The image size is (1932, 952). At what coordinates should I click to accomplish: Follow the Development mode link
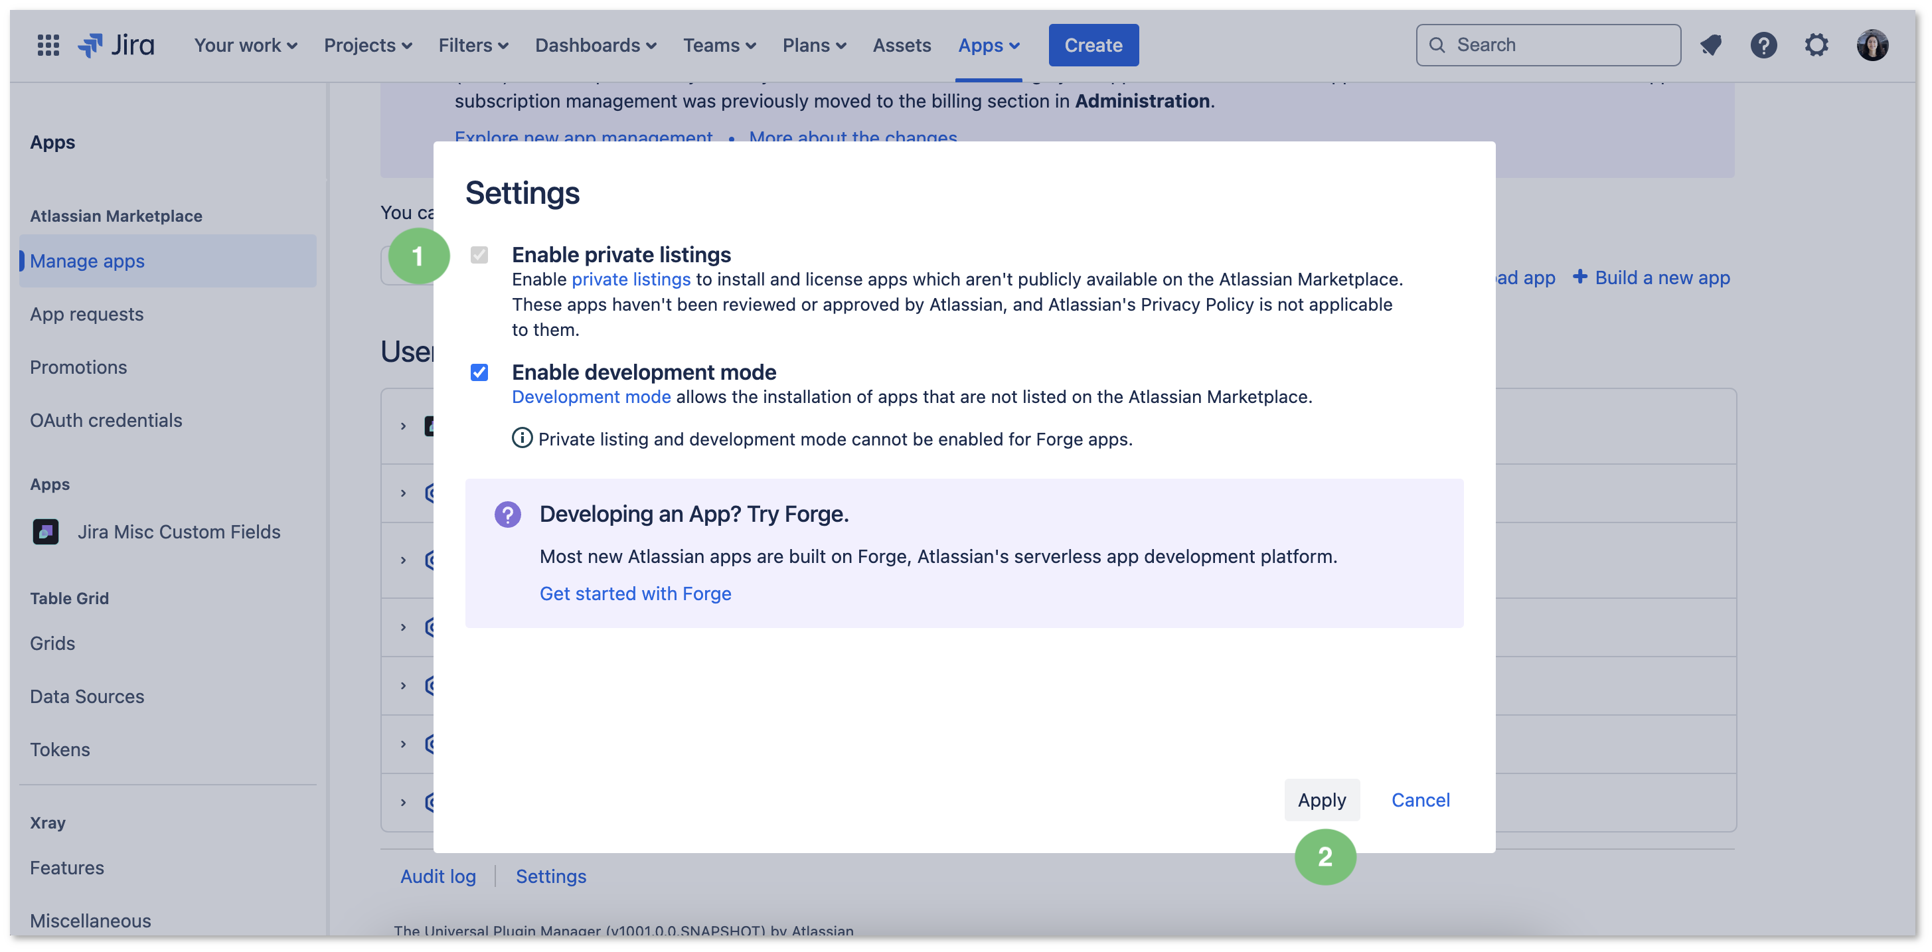click(591, 397)
